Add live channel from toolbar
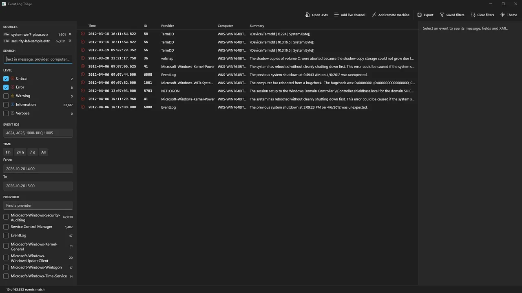The width and height of the screenshot is (522, 293). point(349,15)
